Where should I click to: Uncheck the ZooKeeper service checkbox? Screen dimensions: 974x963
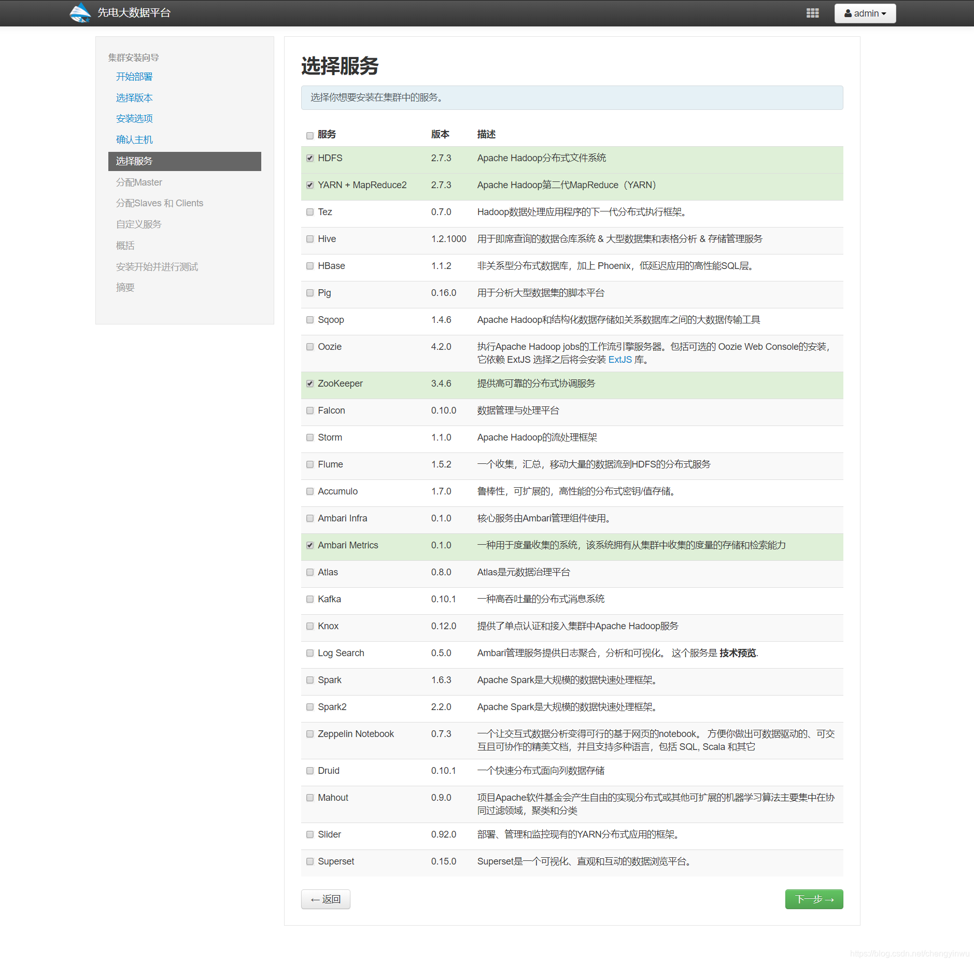310,384
